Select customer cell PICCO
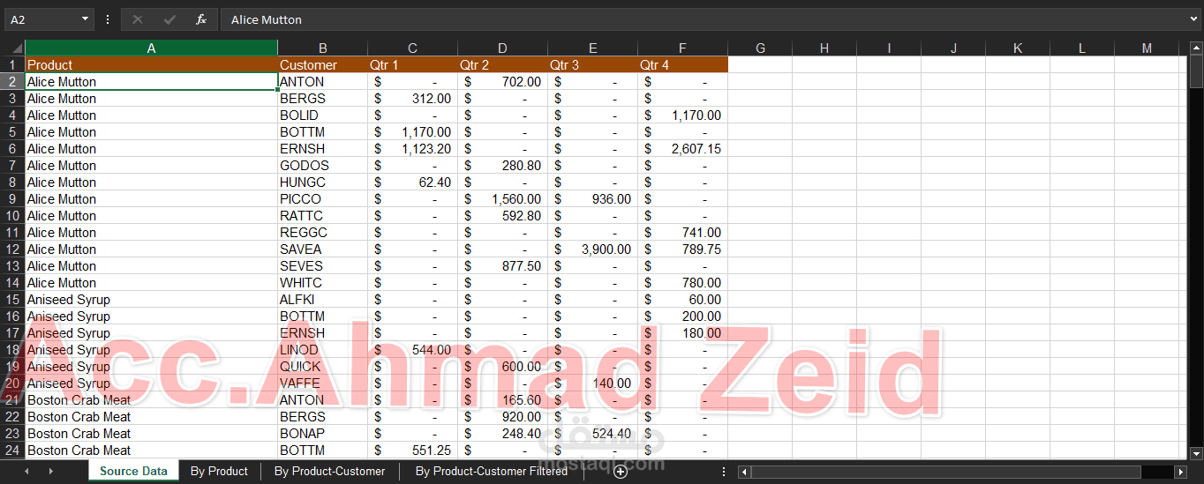The image size is (1204, 484). (x=323, y=199)
